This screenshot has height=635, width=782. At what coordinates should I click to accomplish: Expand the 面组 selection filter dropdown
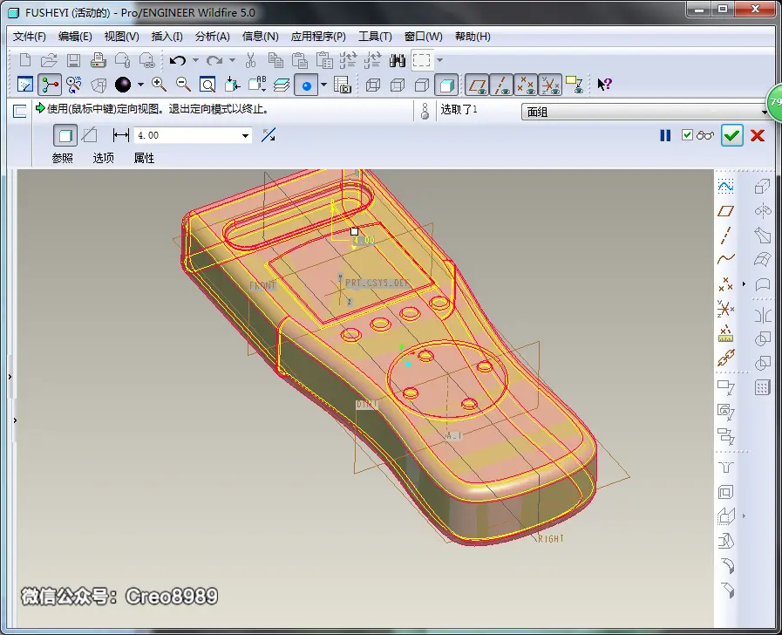(764, 113)
